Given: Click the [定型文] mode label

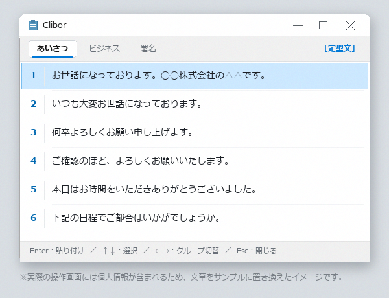Looking at the screenshot, I should [x=340, y=48].
